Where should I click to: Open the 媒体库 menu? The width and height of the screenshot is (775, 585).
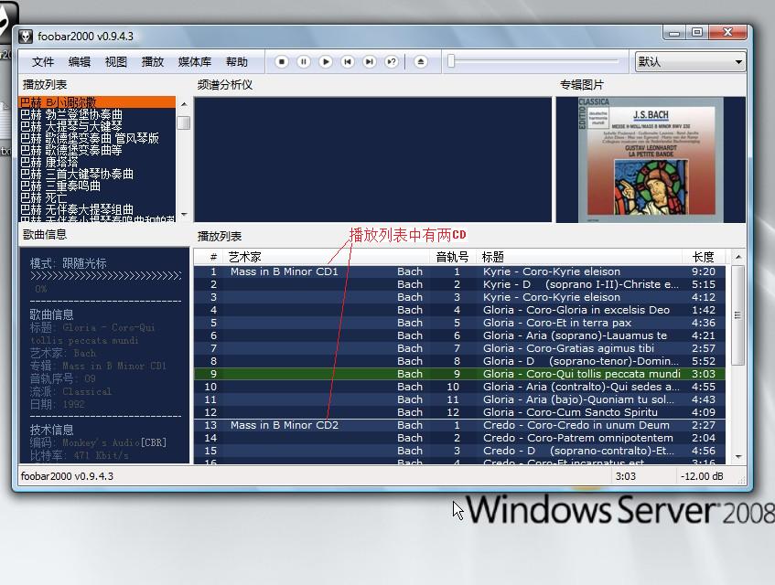click(x=195, y=62)
